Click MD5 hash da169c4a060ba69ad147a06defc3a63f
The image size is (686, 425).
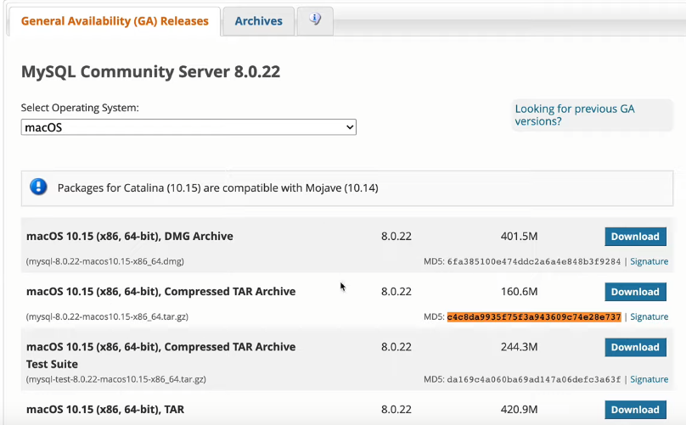[x=534, y=379]
